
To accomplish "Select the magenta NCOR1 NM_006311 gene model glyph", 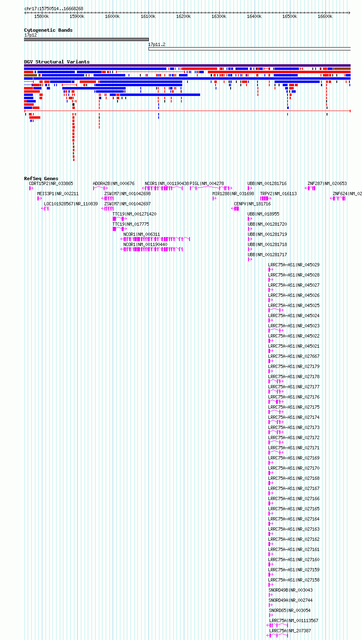I will pyautogui.click(x=155, y=239).
